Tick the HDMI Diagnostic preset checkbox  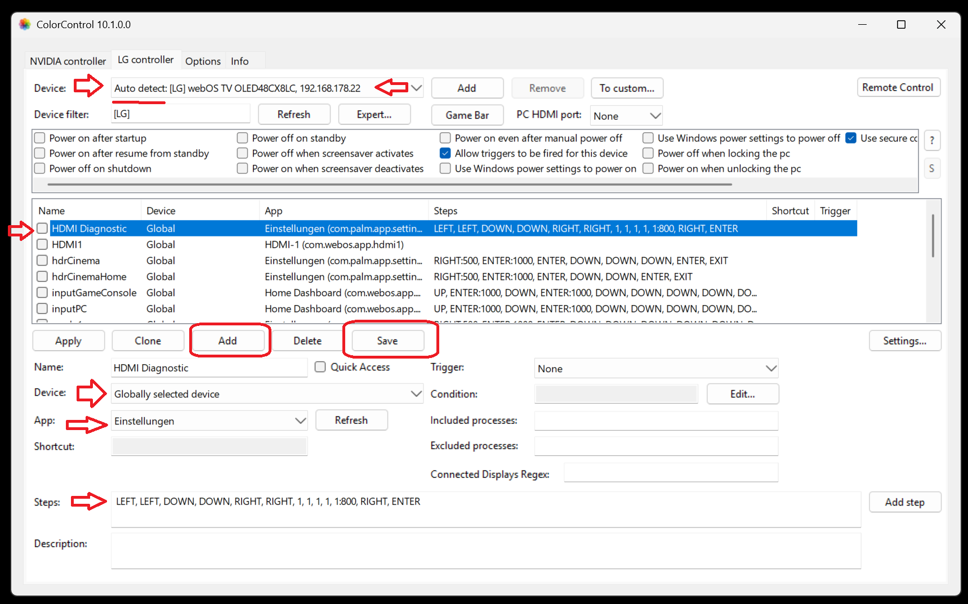coord(42,228)
